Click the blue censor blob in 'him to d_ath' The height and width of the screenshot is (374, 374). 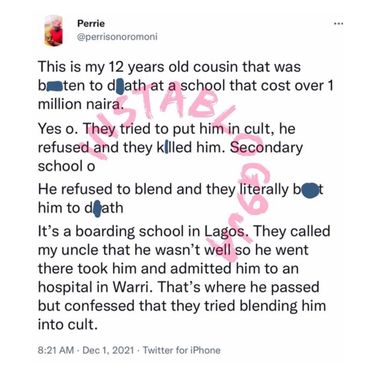tap(96, 208)
